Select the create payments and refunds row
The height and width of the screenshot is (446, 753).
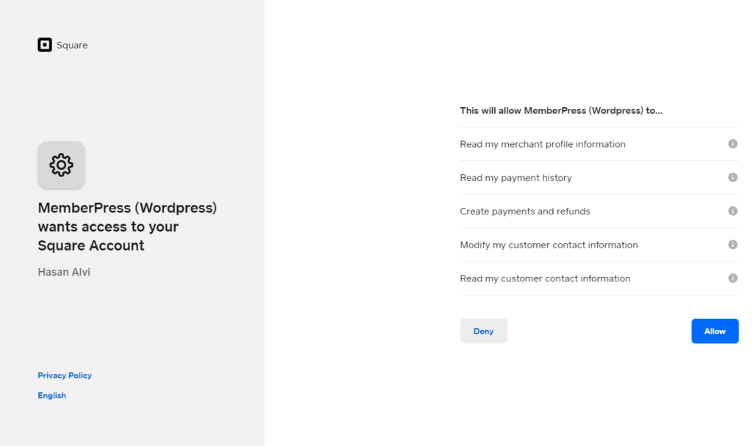click(x=524, y=211)
